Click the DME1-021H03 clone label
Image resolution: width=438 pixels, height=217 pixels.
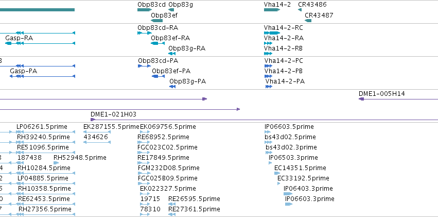(x=113, y=114)
